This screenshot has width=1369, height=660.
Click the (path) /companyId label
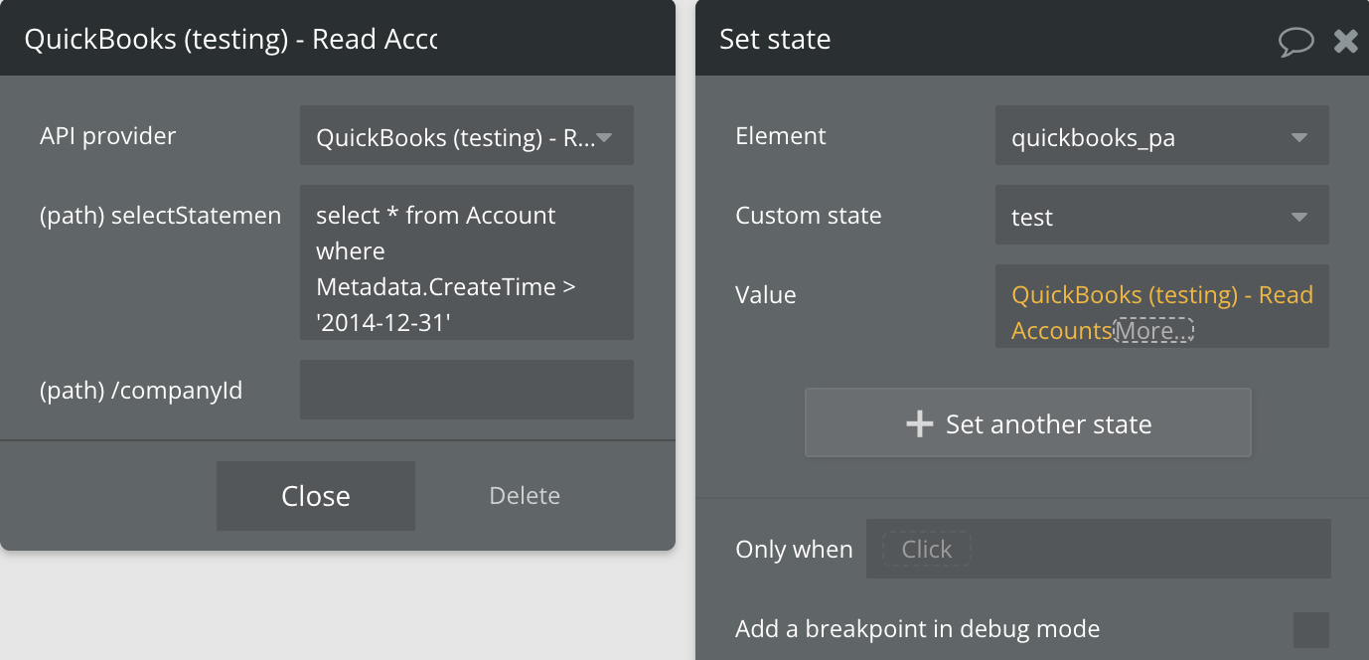(x=141, y=391)
